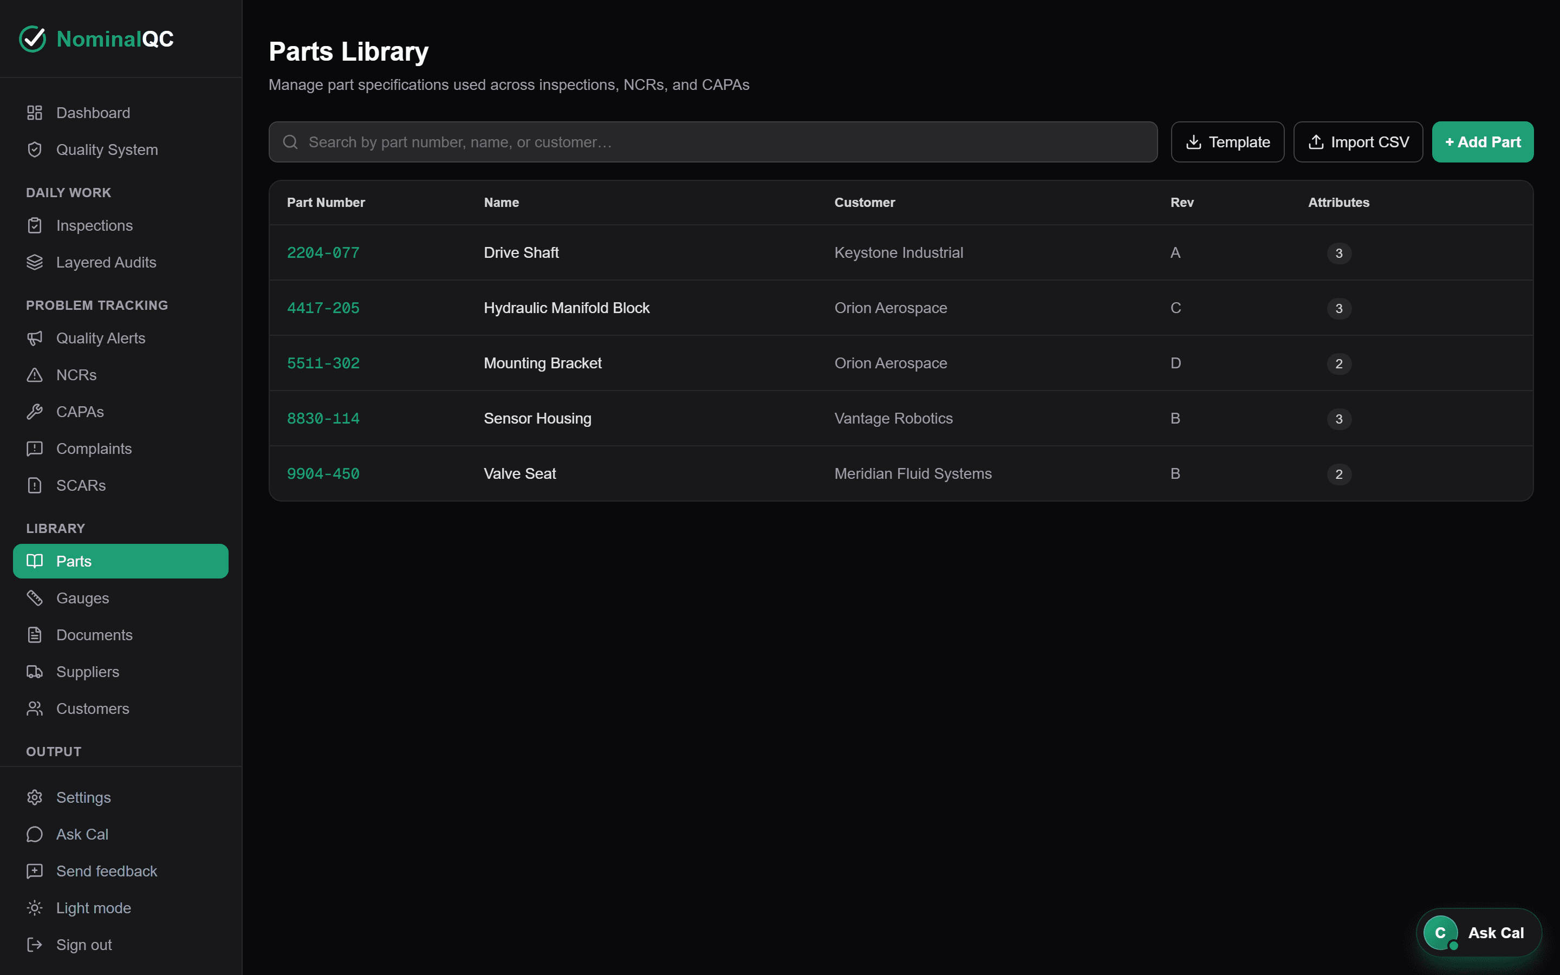Click the Gauges ruler icon
The image size is (1560, 975).
pyautogui.click(x=35, y=599)
